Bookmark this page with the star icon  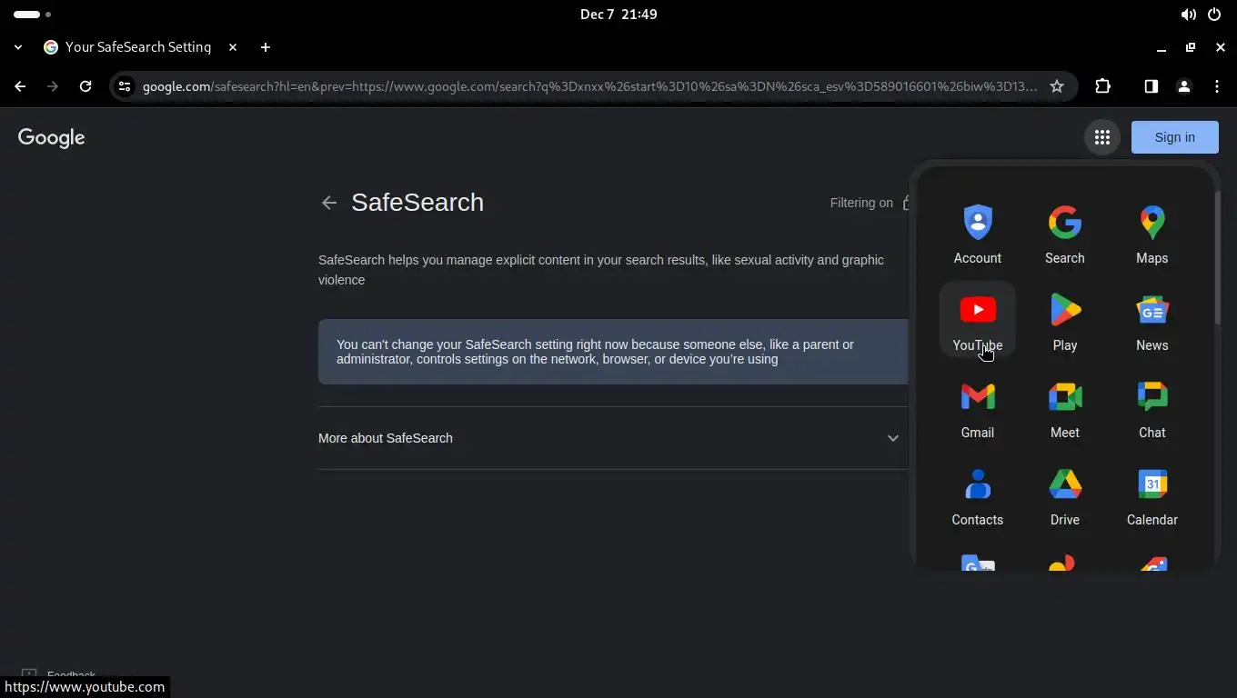coord(1056,86)
